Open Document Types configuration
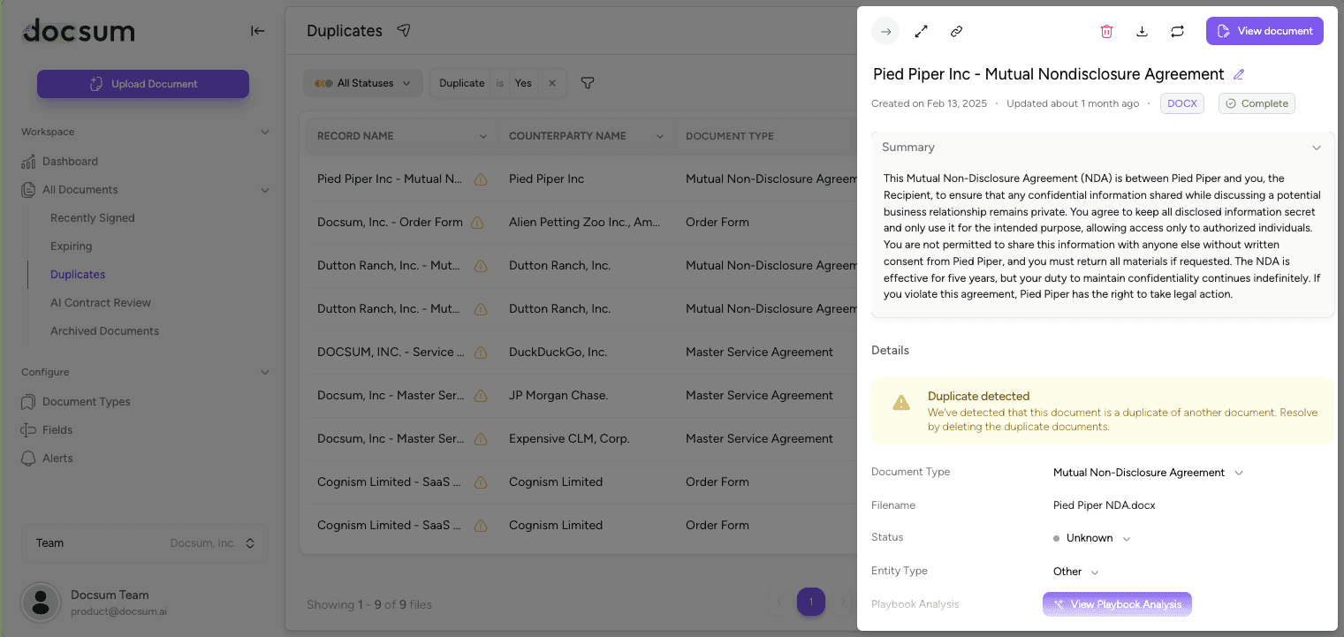The width and height of the screenshot is (1344, 637). click(x=87, y=402)
